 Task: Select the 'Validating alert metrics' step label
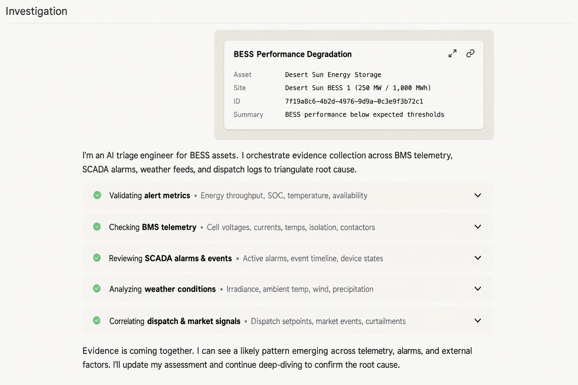(x=149, y=196)
